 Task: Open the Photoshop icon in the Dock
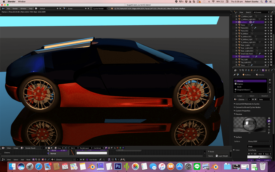pos(118,166)
